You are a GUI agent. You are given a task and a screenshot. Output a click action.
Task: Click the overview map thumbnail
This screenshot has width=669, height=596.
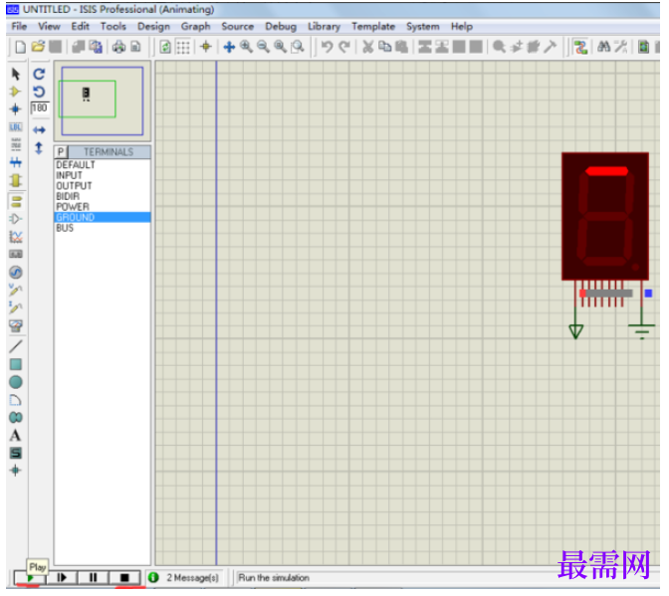click(x=103, y=100)
